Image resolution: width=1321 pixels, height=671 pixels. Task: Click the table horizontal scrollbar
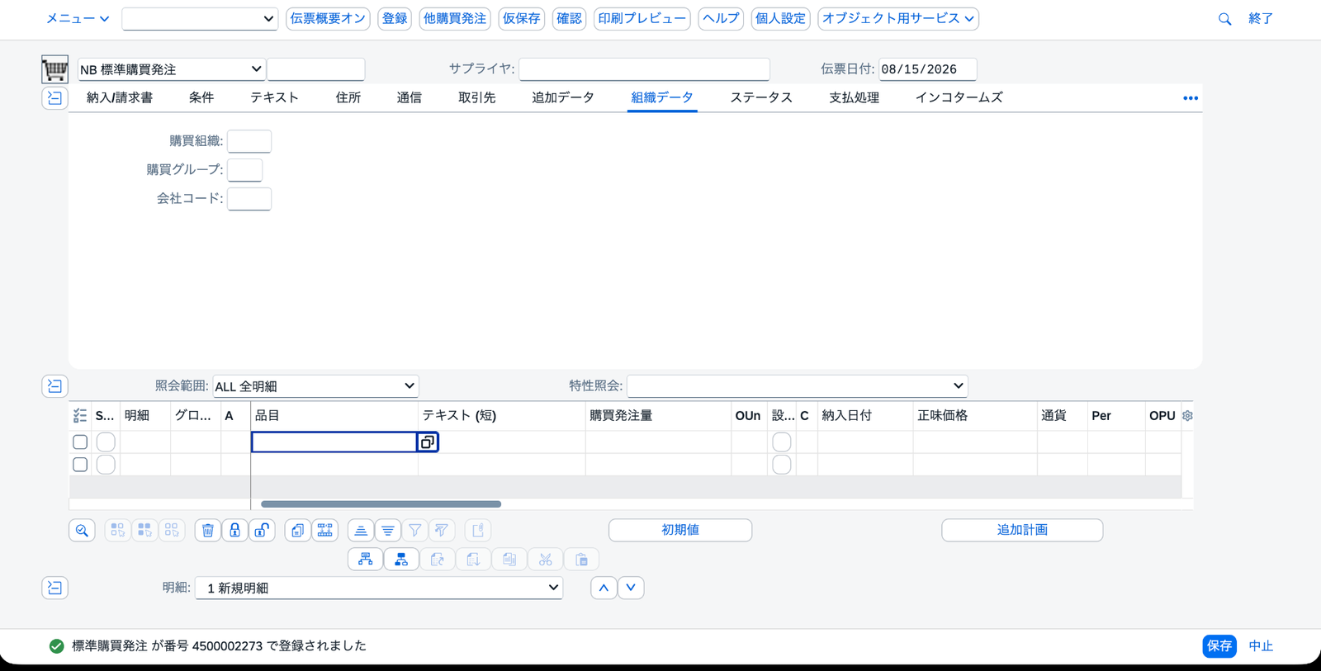(x=381, y=503)
